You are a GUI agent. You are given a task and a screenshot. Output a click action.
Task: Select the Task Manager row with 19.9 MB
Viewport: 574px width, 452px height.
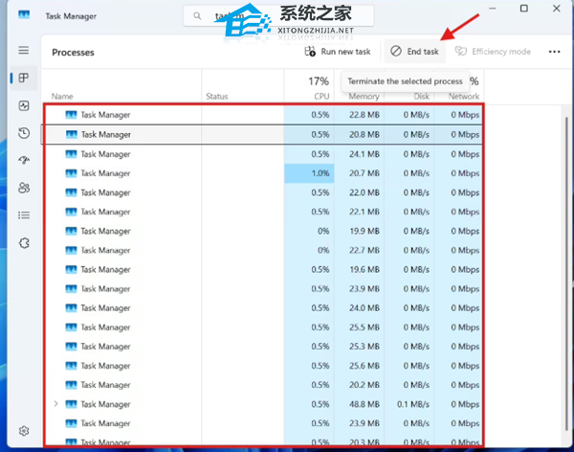click(x=263, y=231)
